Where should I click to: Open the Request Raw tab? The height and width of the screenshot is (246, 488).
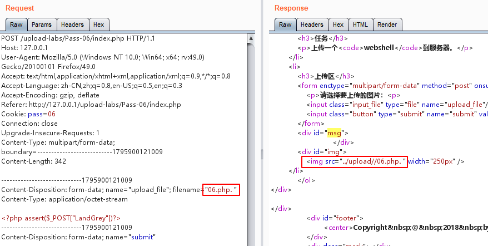pyautogui.click(x=16, y=24)
